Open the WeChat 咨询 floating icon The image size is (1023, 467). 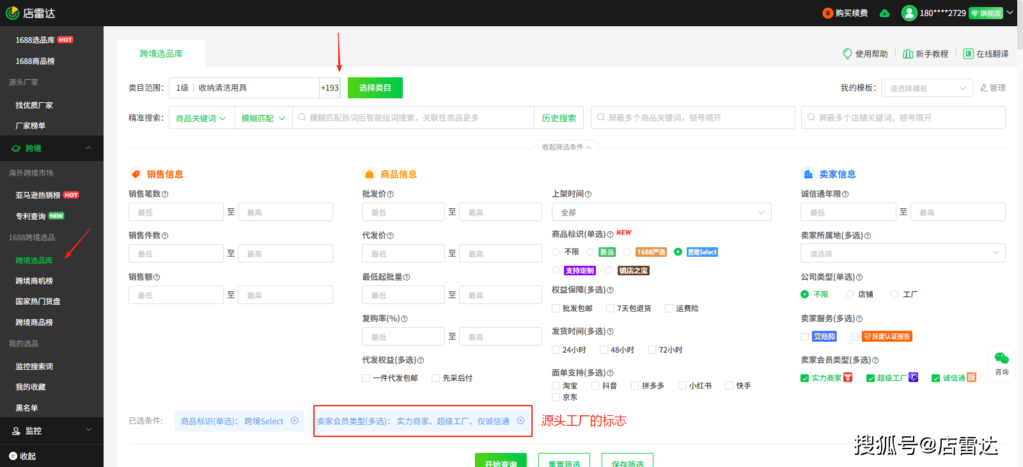[1002, 358]
